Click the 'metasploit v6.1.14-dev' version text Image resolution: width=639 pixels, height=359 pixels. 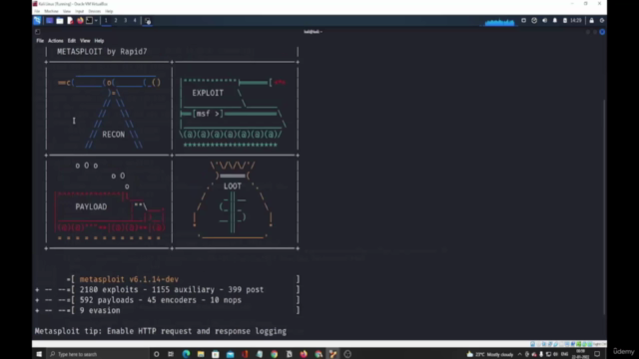(129, 279)
